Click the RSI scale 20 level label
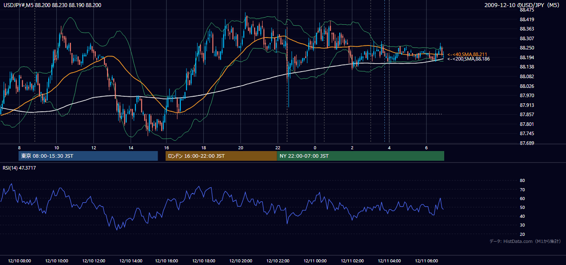Viewport: 566px width, 265px height. click(522, 234)
